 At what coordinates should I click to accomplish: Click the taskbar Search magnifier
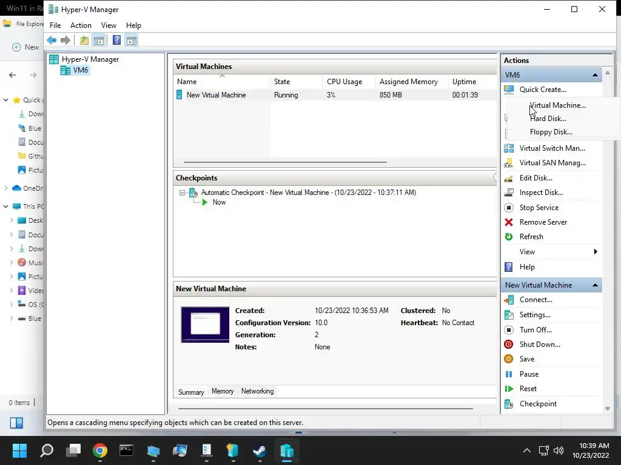[47, 450]
